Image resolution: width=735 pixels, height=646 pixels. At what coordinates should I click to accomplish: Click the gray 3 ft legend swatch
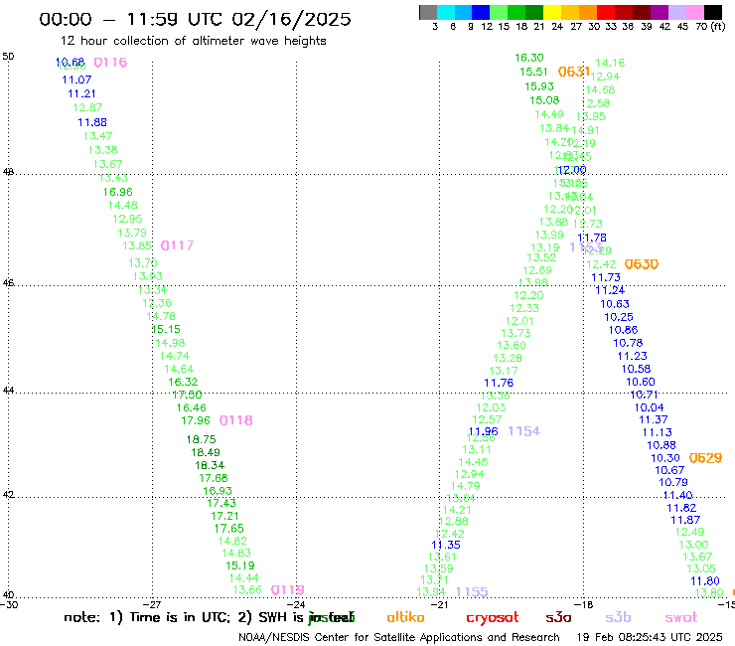pos(428,12)
